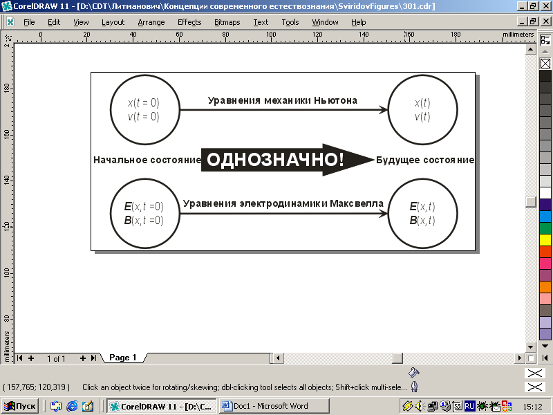Select text 'Уравнения электродинамики Максвелла'
The height and width of the screenshot is (415, 553).
click(x=283, y=203)
